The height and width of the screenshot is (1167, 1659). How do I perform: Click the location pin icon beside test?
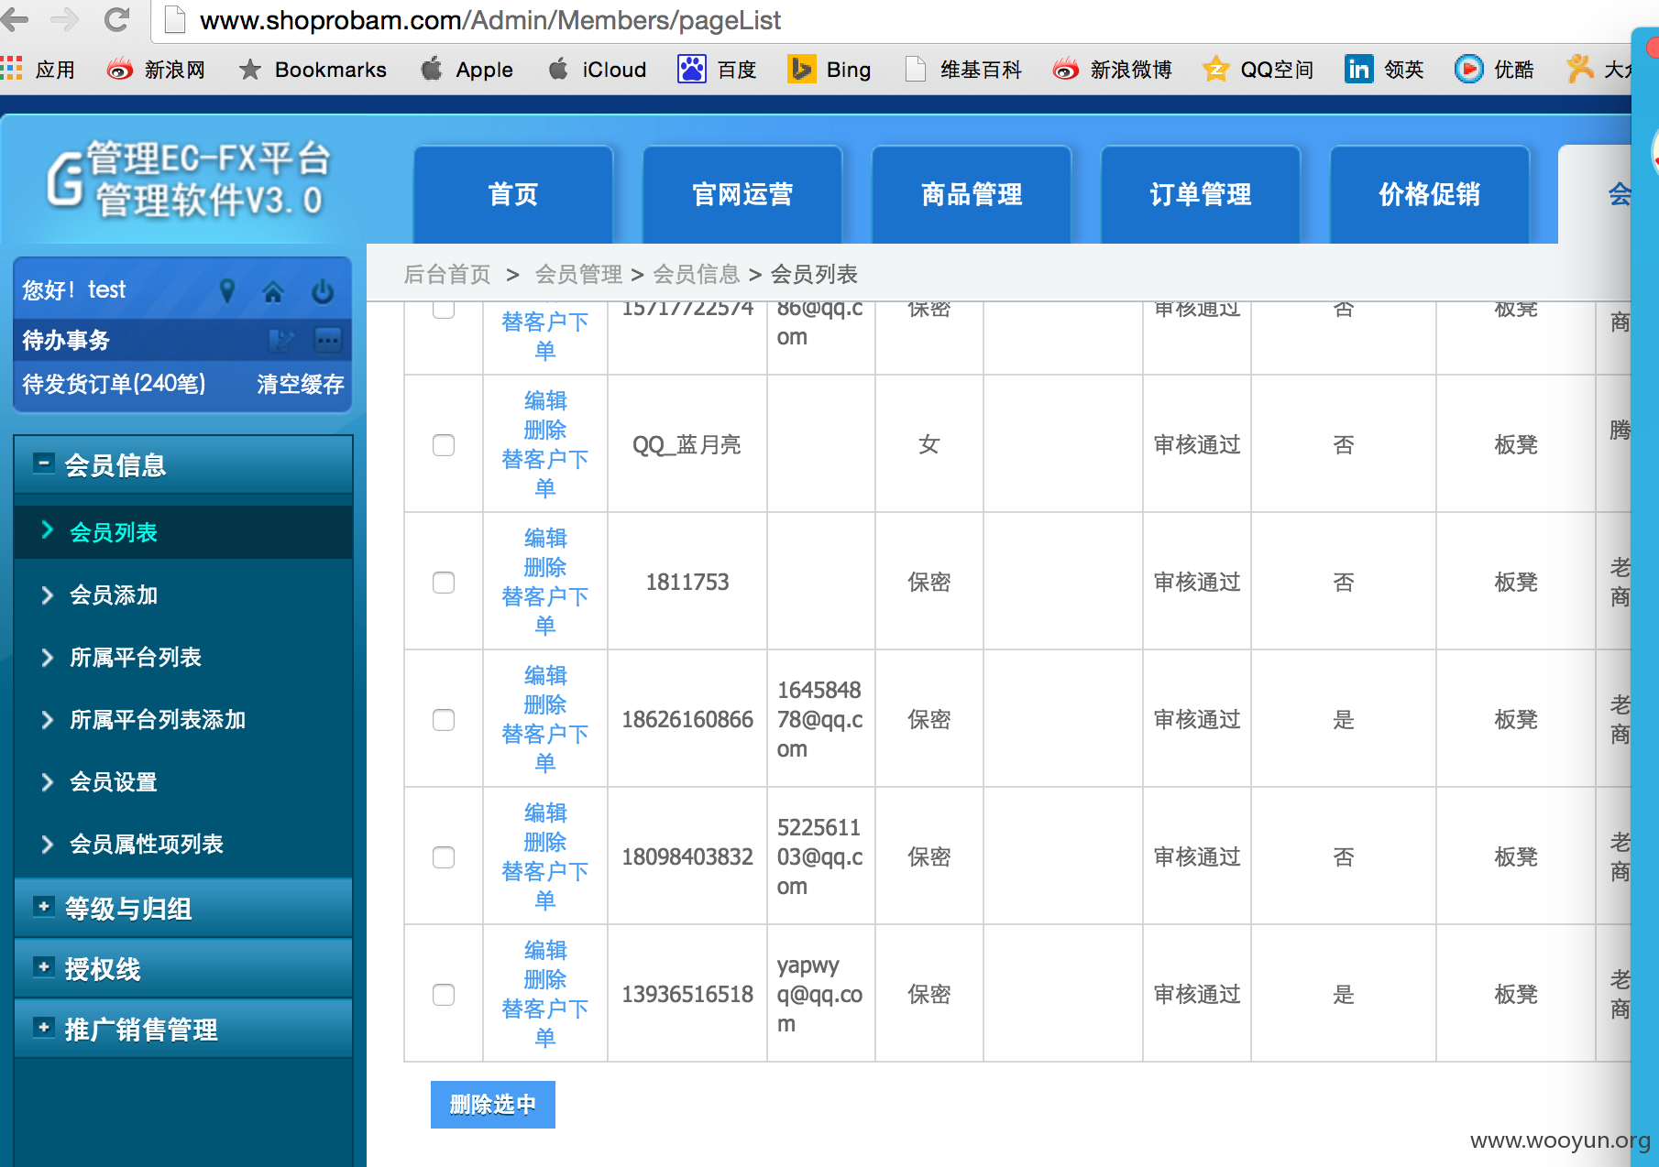(x=227, y=291)
